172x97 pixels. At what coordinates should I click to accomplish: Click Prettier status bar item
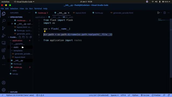(156, 95)
